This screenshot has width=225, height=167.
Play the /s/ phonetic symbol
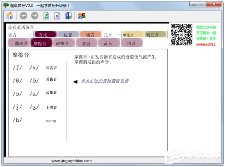[x=17, y=94]
